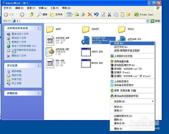Click the Properties checkmark page icon
This screenshot has height=134, width=169.
[x=103, y=15]
